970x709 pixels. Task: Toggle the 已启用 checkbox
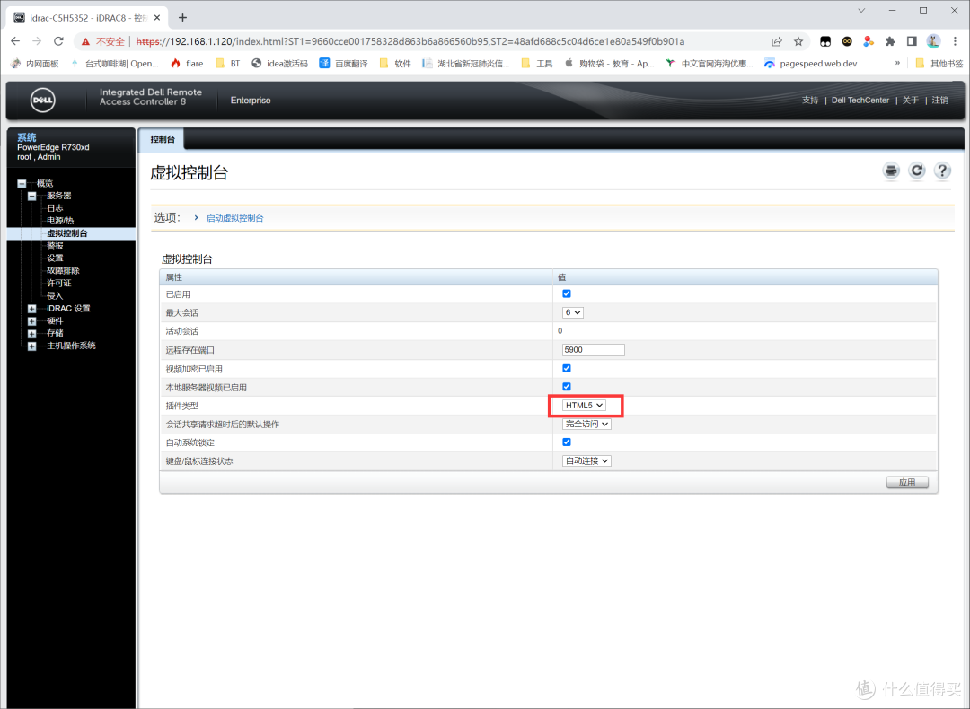point(566,293)
